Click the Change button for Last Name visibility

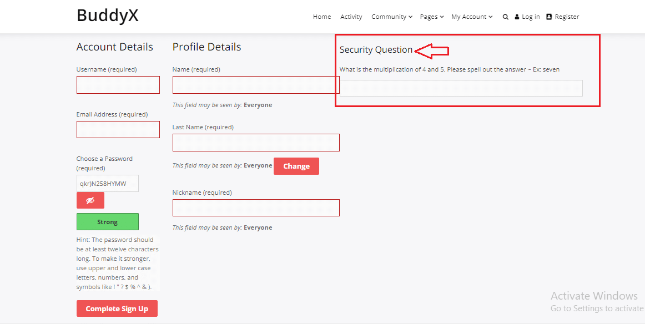click(296, 166)
